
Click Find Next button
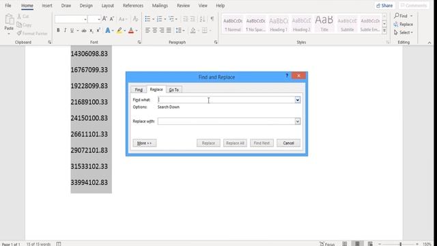point(262,143)
